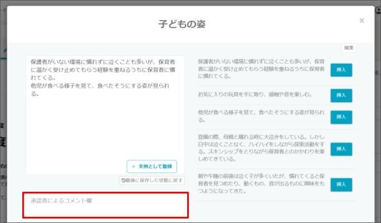Close the 子どもの姿 dialog with the X
The image size is (381, 223).
362,21
